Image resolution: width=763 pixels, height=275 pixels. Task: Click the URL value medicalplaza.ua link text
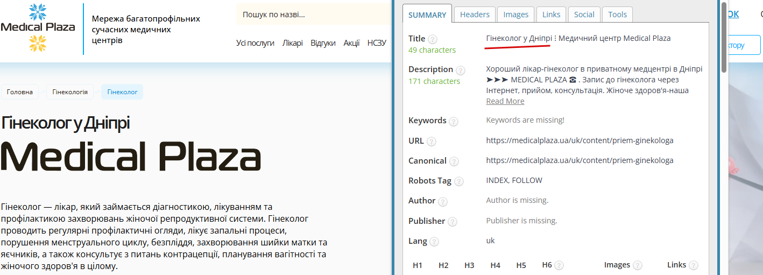580,140
